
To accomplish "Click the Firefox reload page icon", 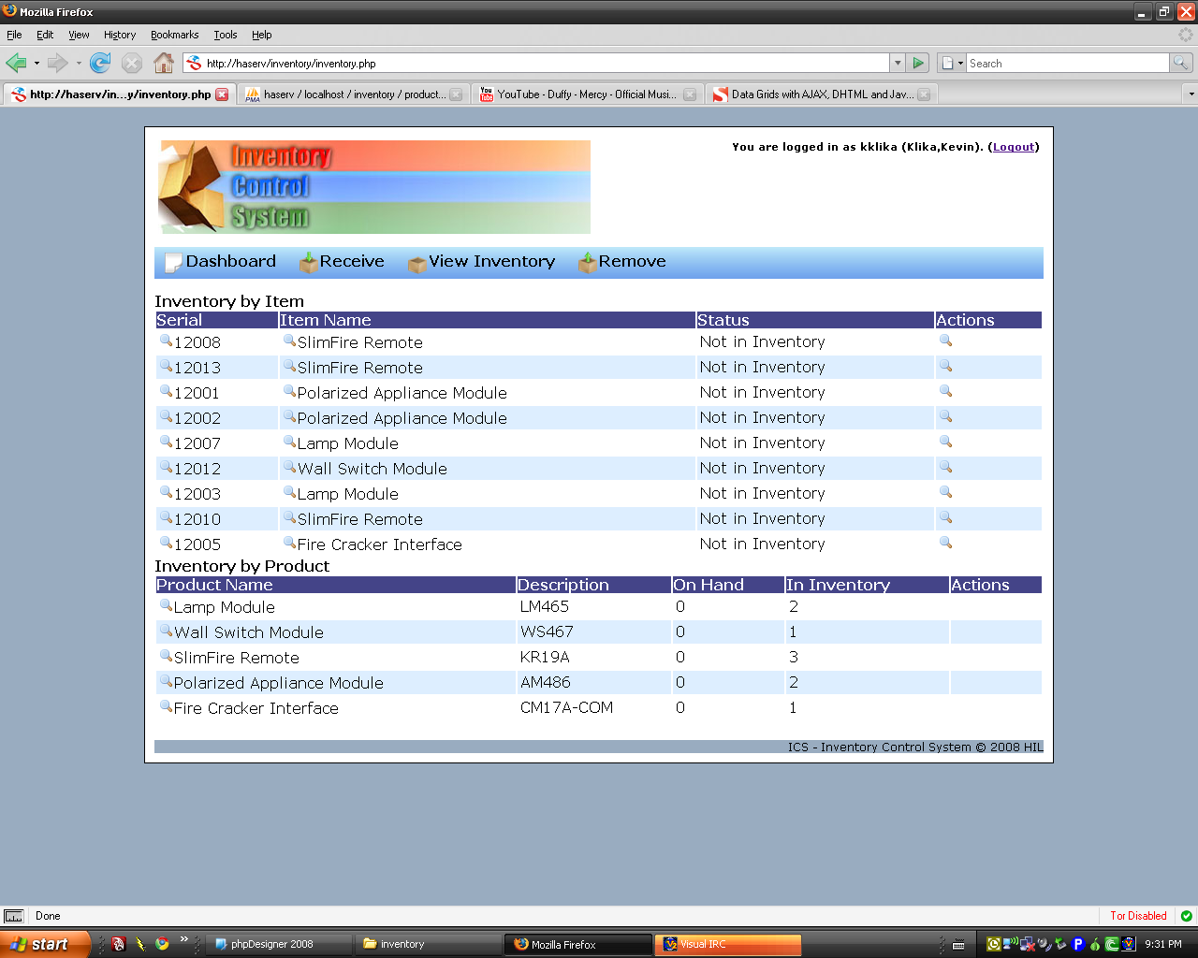I will pyautogui.click(x=100, y=63).
